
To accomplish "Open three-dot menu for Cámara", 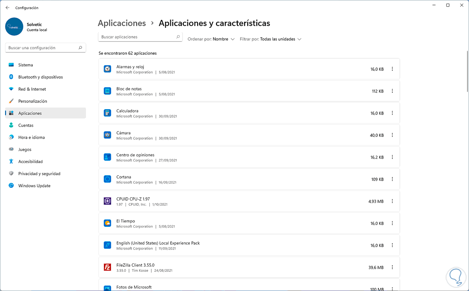I will [x=392, y=135].
